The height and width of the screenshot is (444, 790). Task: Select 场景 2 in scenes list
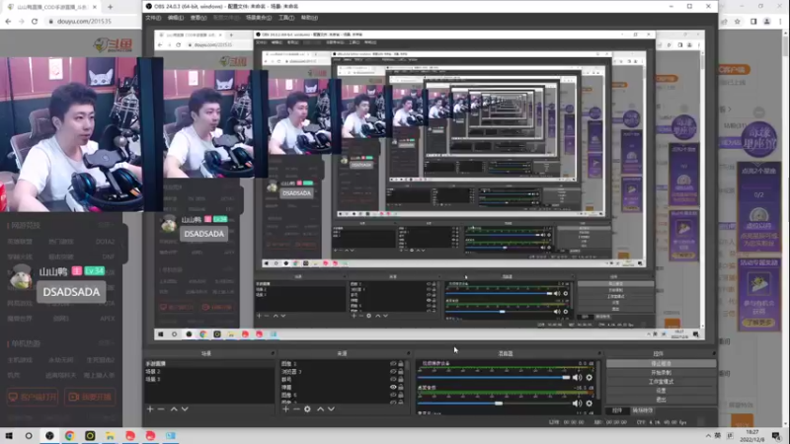tap(209, 372)
